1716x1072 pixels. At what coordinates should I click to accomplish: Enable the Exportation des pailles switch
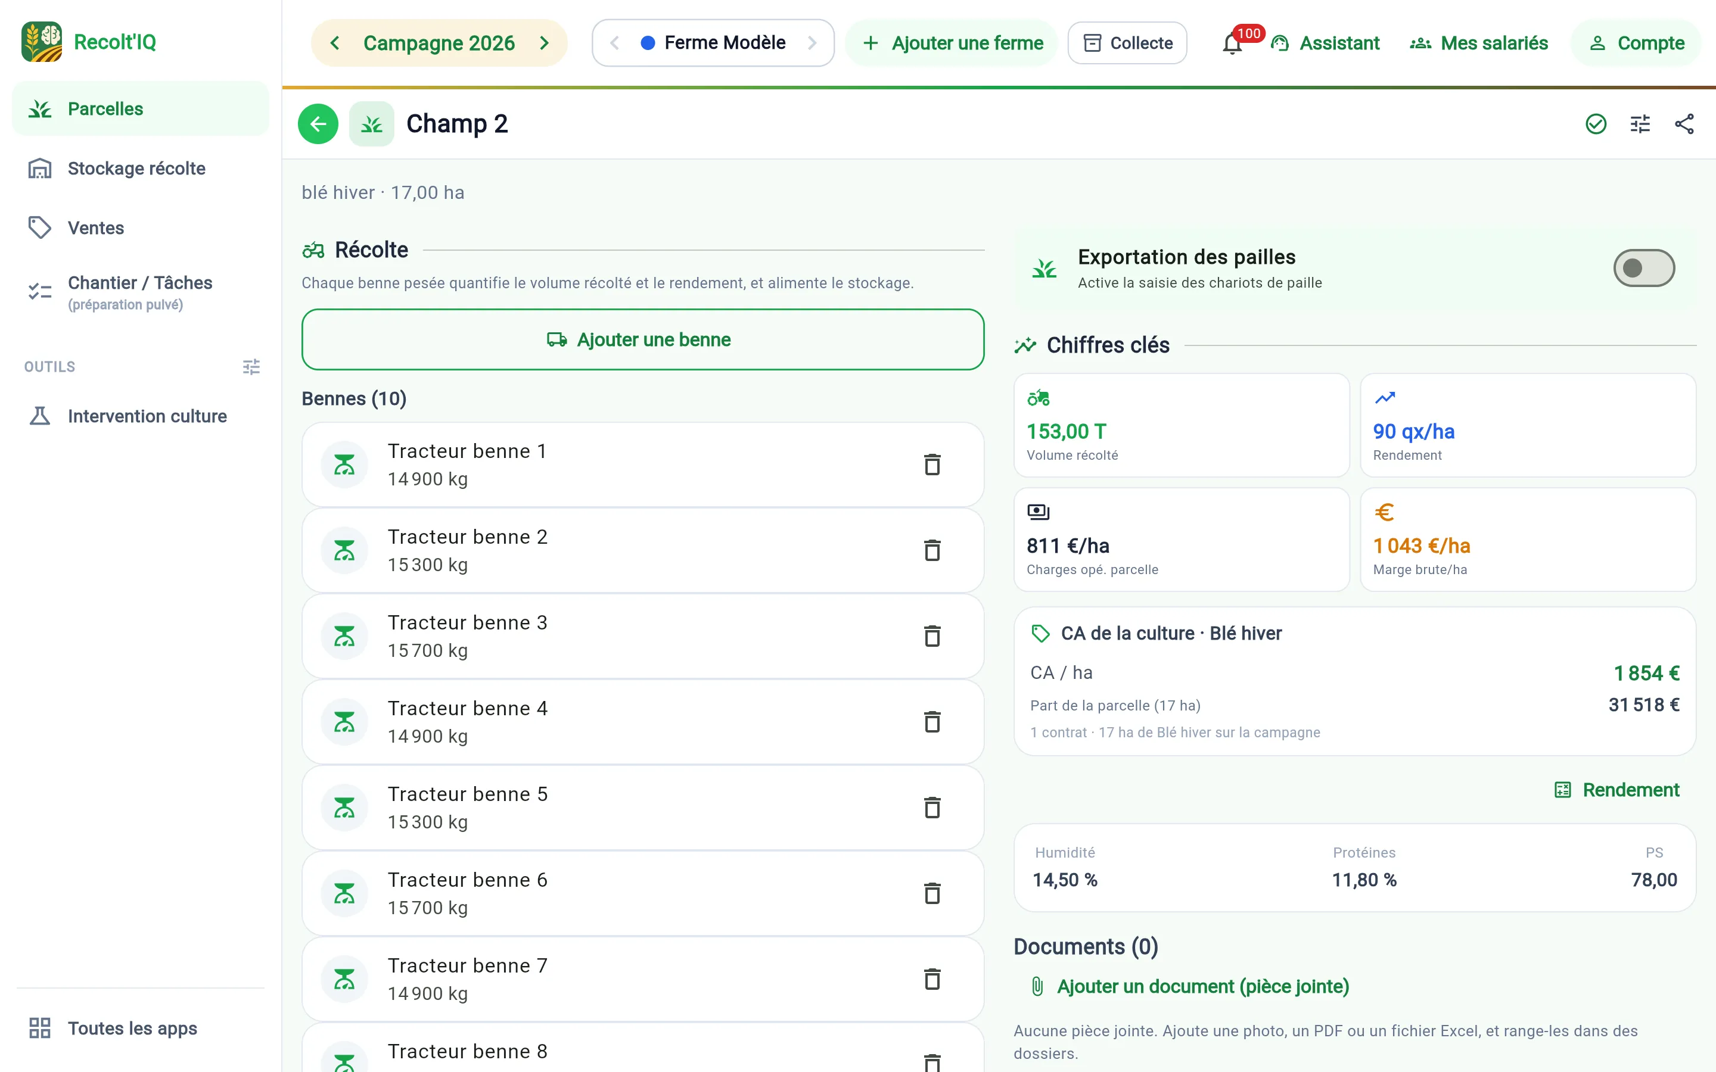[1644, 268]
